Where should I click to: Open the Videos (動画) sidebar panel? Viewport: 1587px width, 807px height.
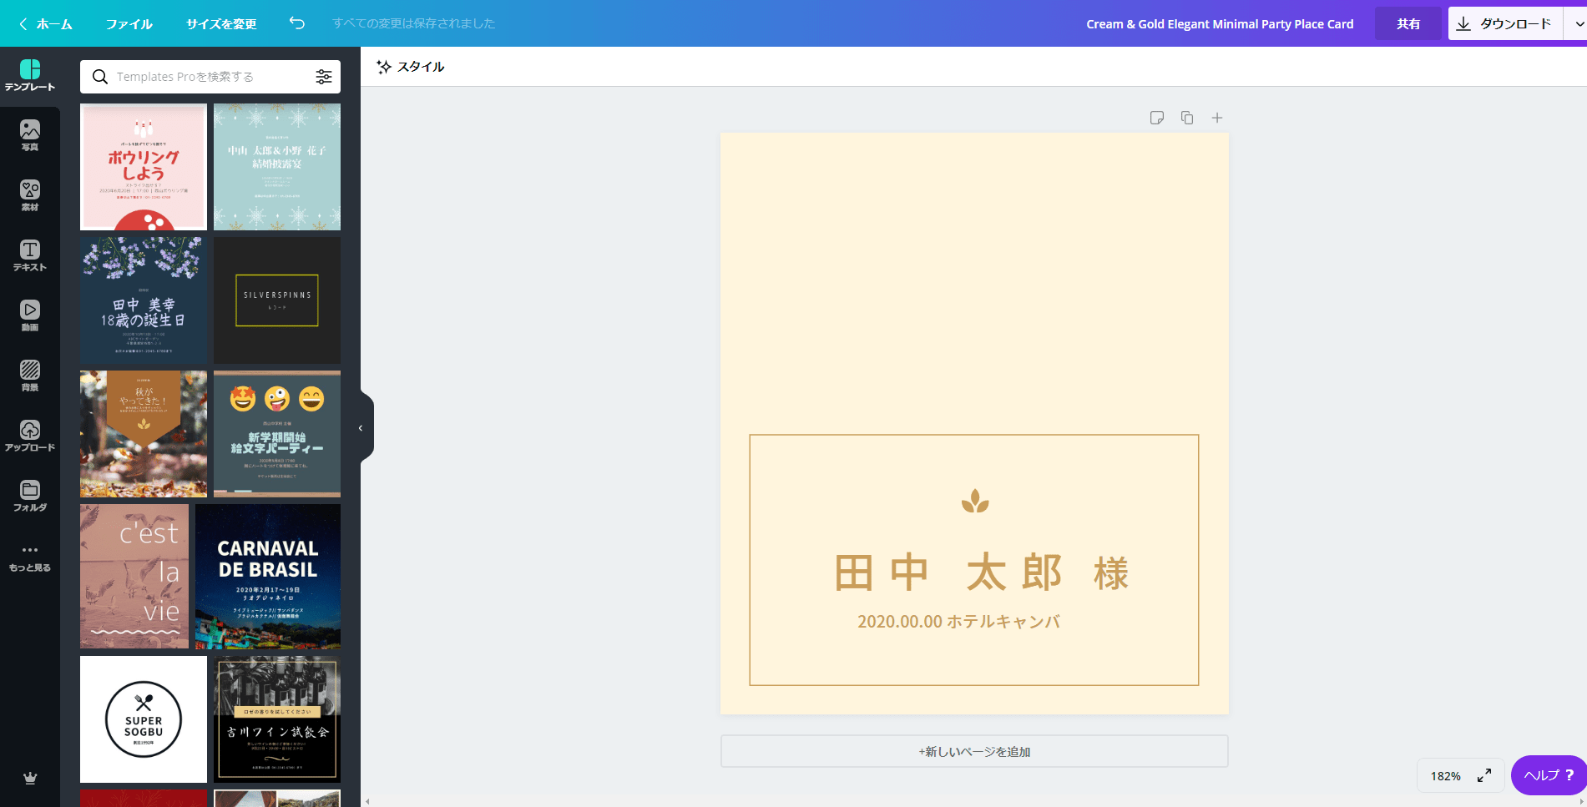[30, 315]
